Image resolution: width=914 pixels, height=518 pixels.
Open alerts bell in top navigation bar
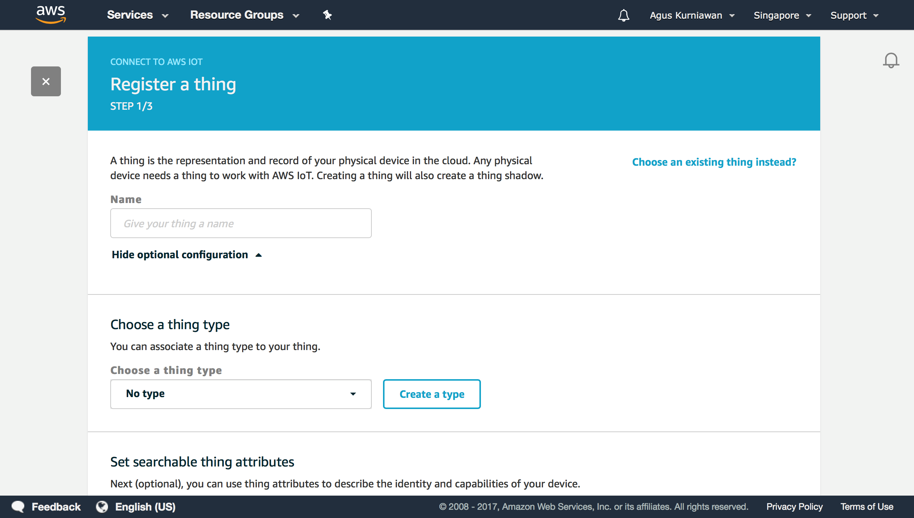click(624, 15)
